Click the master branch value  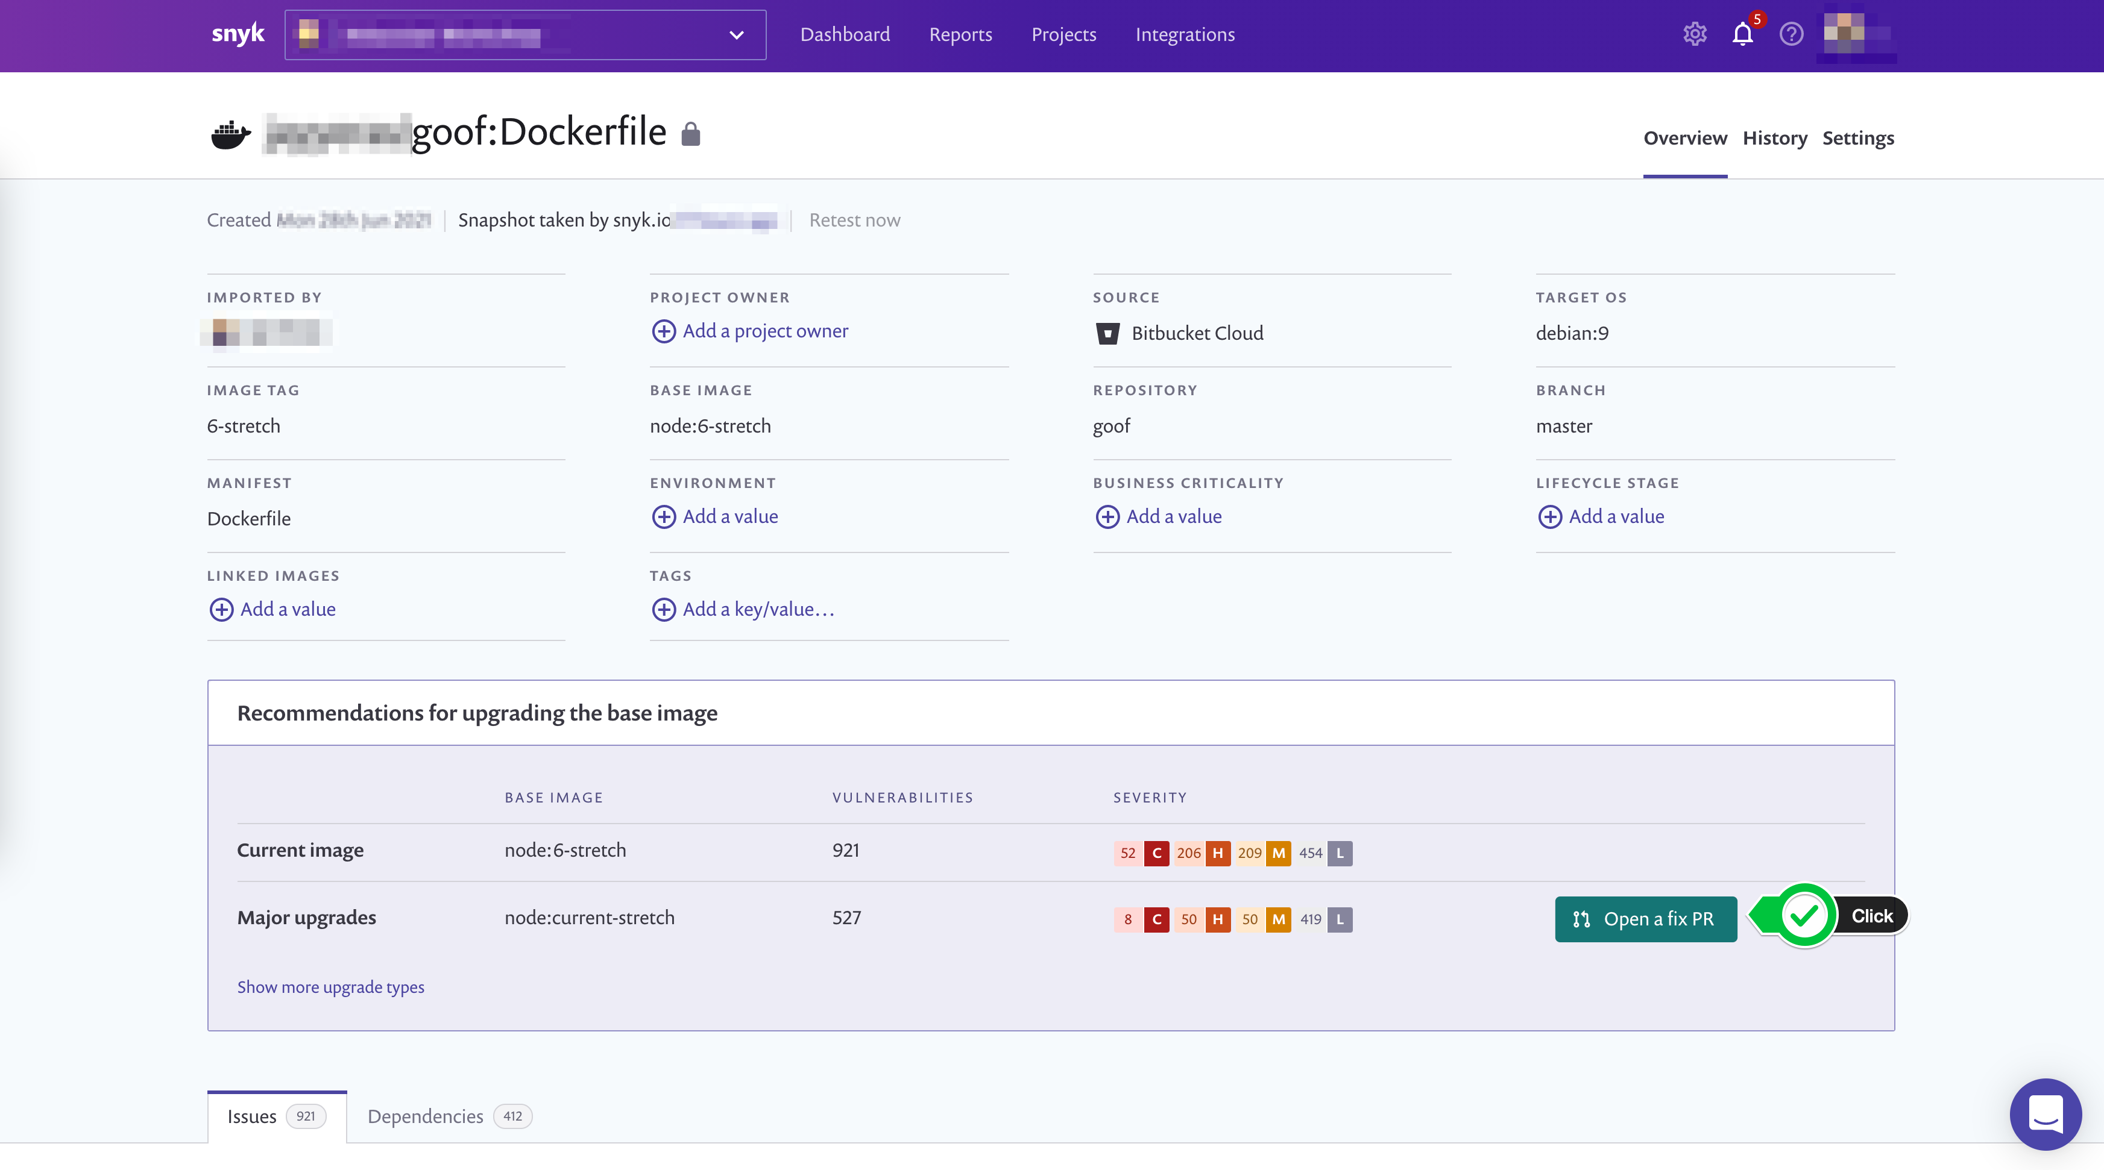tap(1564, 426)
